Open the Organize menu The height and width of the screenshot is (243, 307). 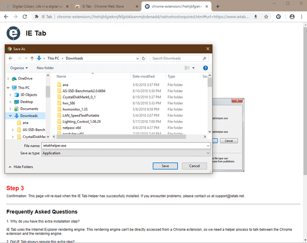point(19,68)
